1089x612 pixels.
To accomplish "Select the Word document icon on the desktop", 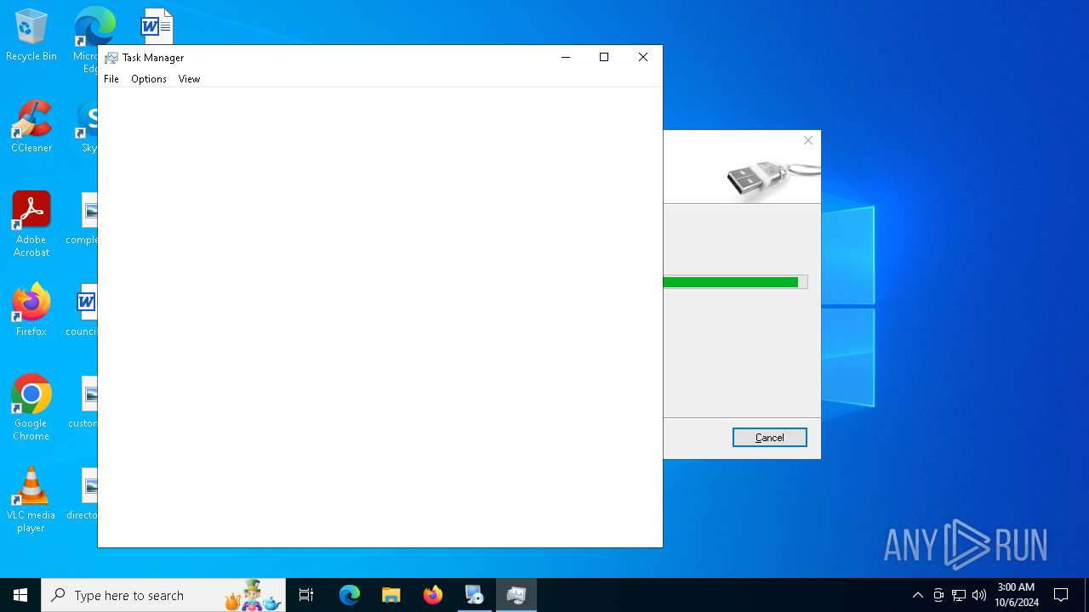I will point(157,26).
